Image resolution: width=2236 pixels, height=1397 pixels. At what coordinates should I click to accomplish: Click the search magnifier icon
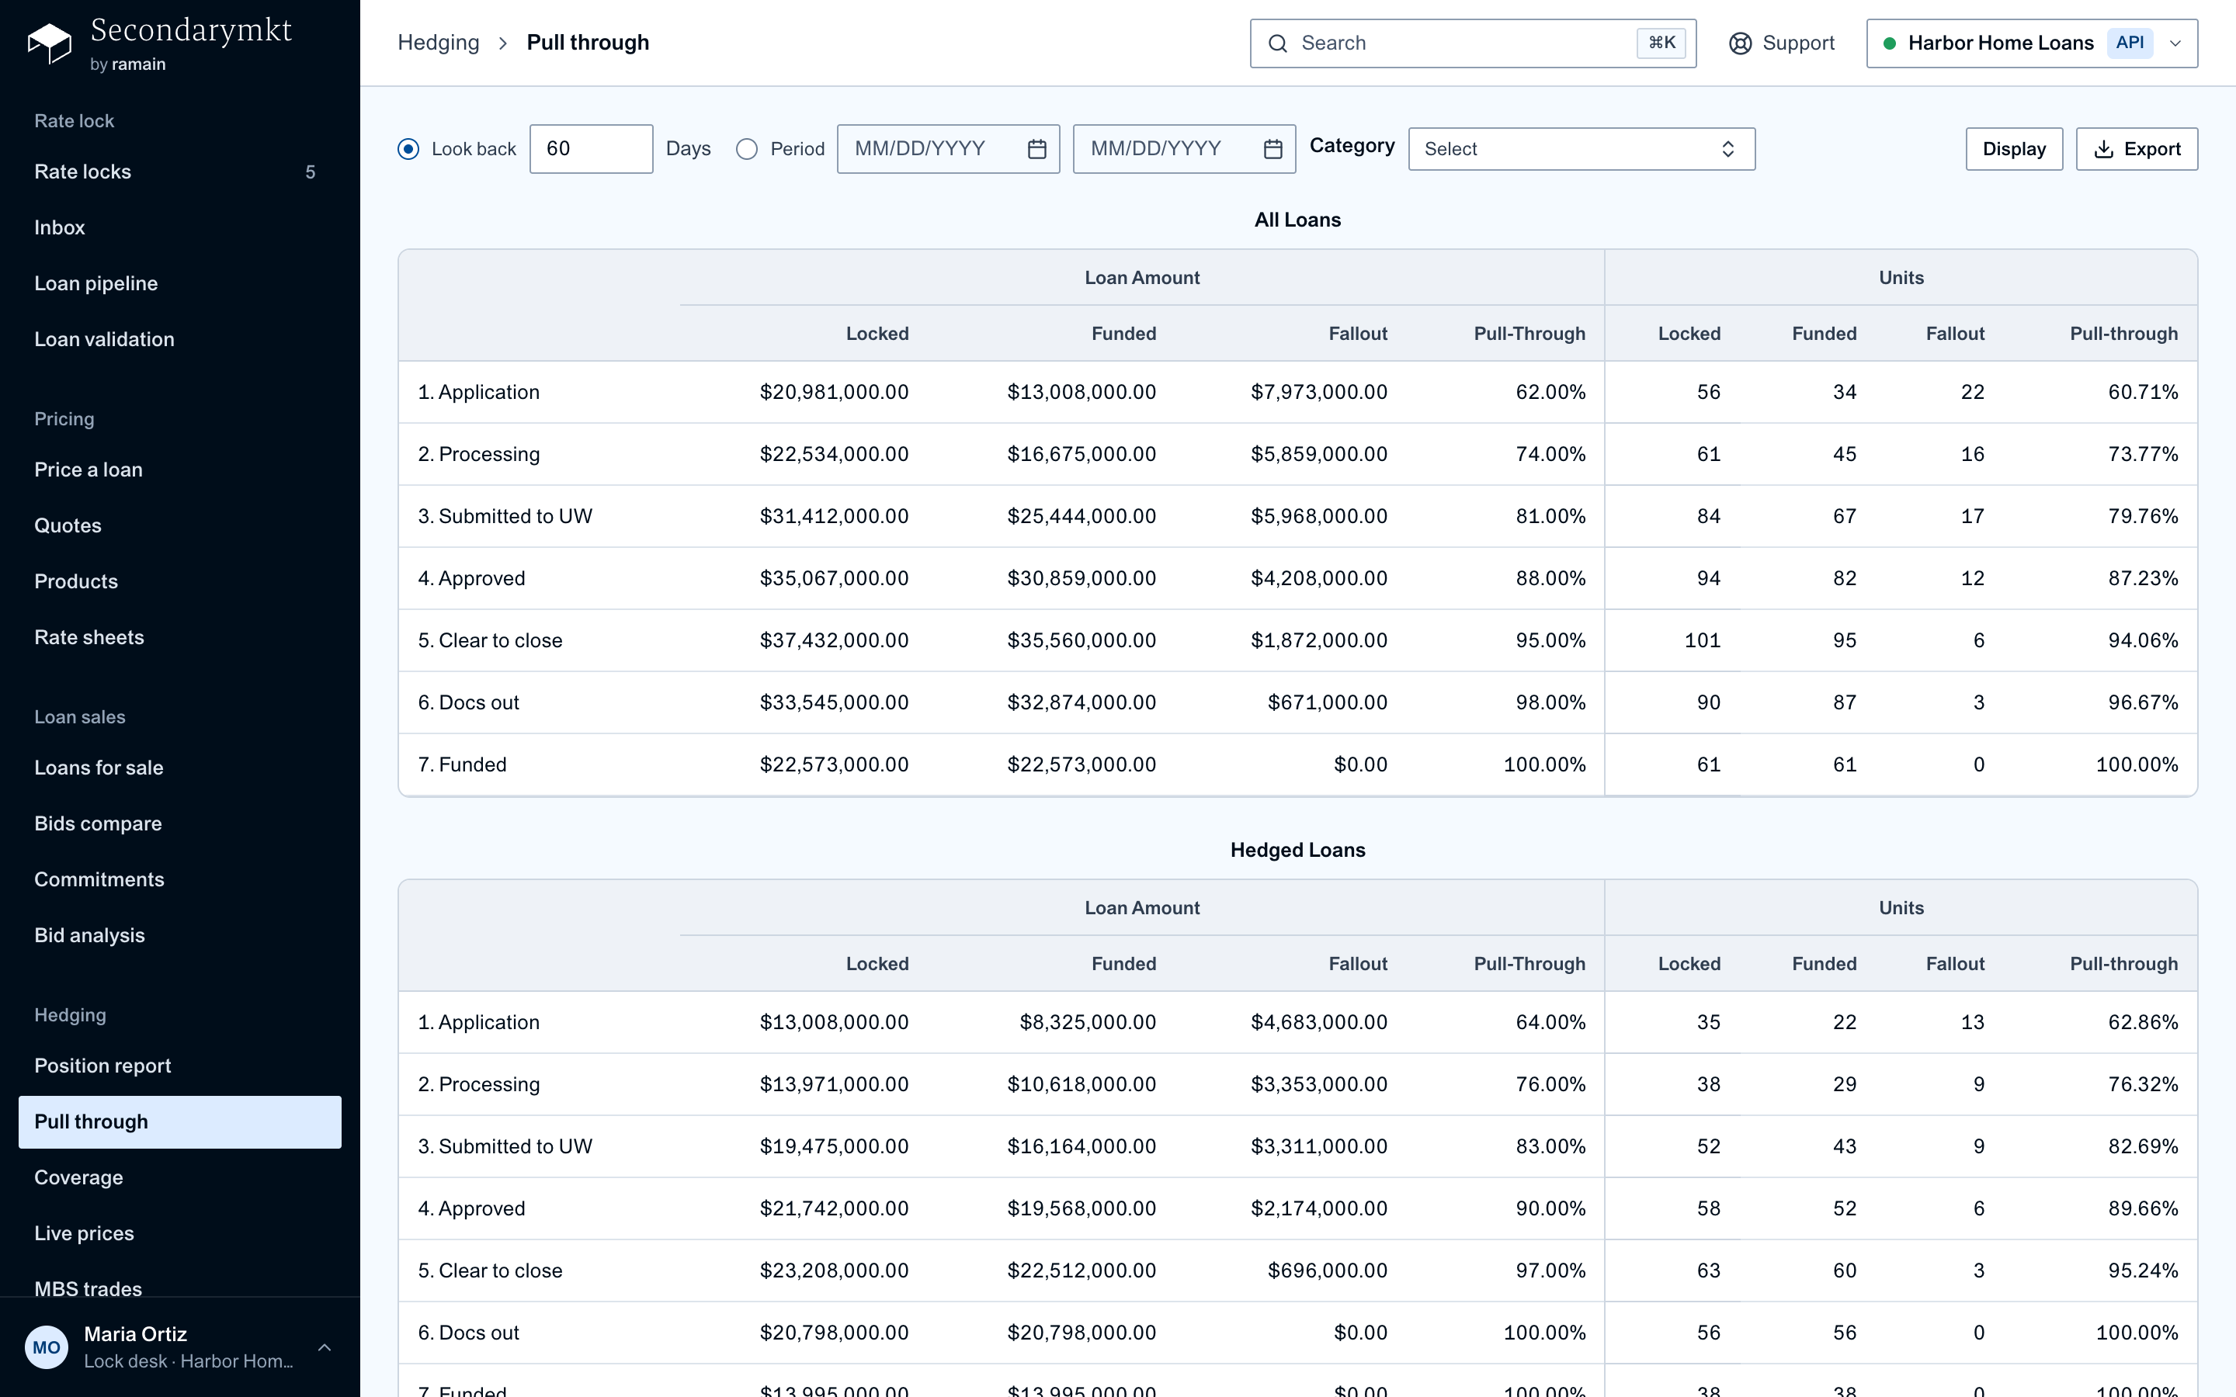point(1277,43)
